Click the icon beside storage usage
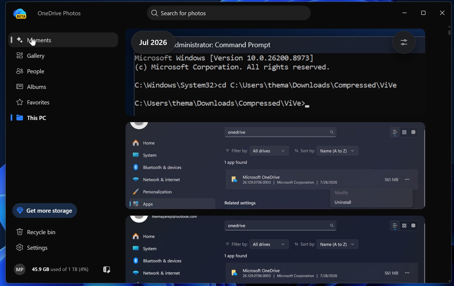Image resolution: width=454 pixels, height=286 pixels. (x=107, y=270)
